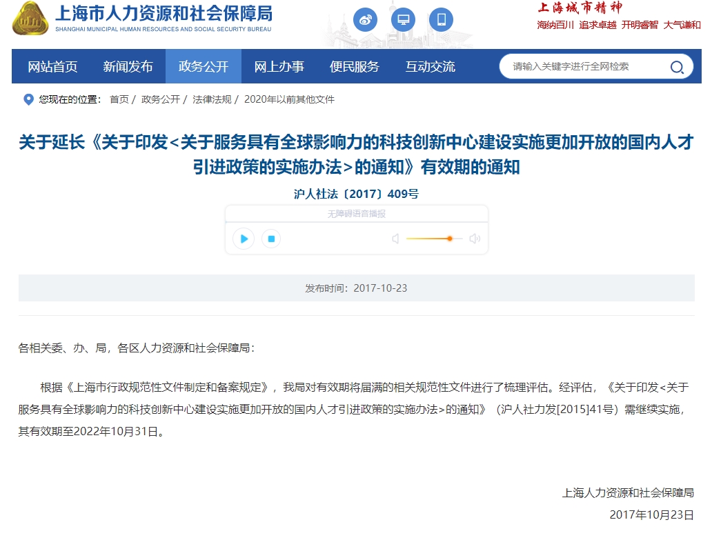
Task: Click the bureau name title 上海市人力资源和社会保障局
Action: tap(164, 13)
